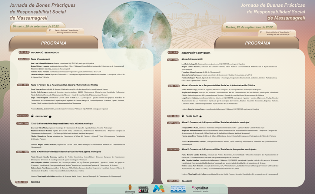This screenshot has height=194, width=315.
Task: Click the 9:00 - 9:30 time badge in Valencian program
Action: coord(24,52)
